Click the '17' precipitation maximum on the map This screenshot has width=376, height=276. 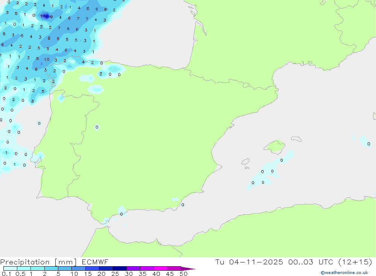tap(43, 16)
